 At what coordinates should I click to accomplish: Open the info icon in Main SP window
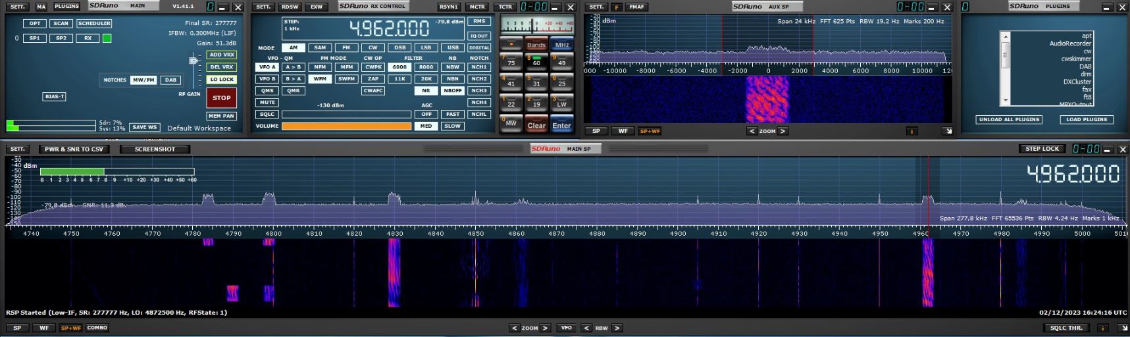click(1102, 328)
